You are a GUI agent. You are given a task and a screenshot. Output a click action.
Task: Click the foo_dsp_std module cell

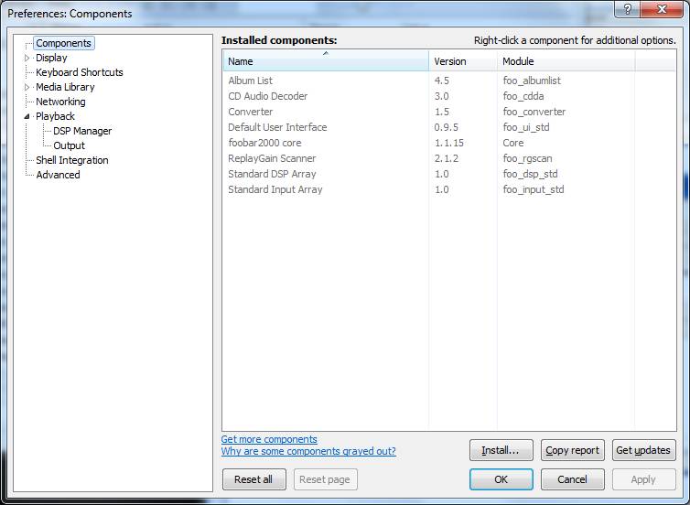tap(530, 174)
